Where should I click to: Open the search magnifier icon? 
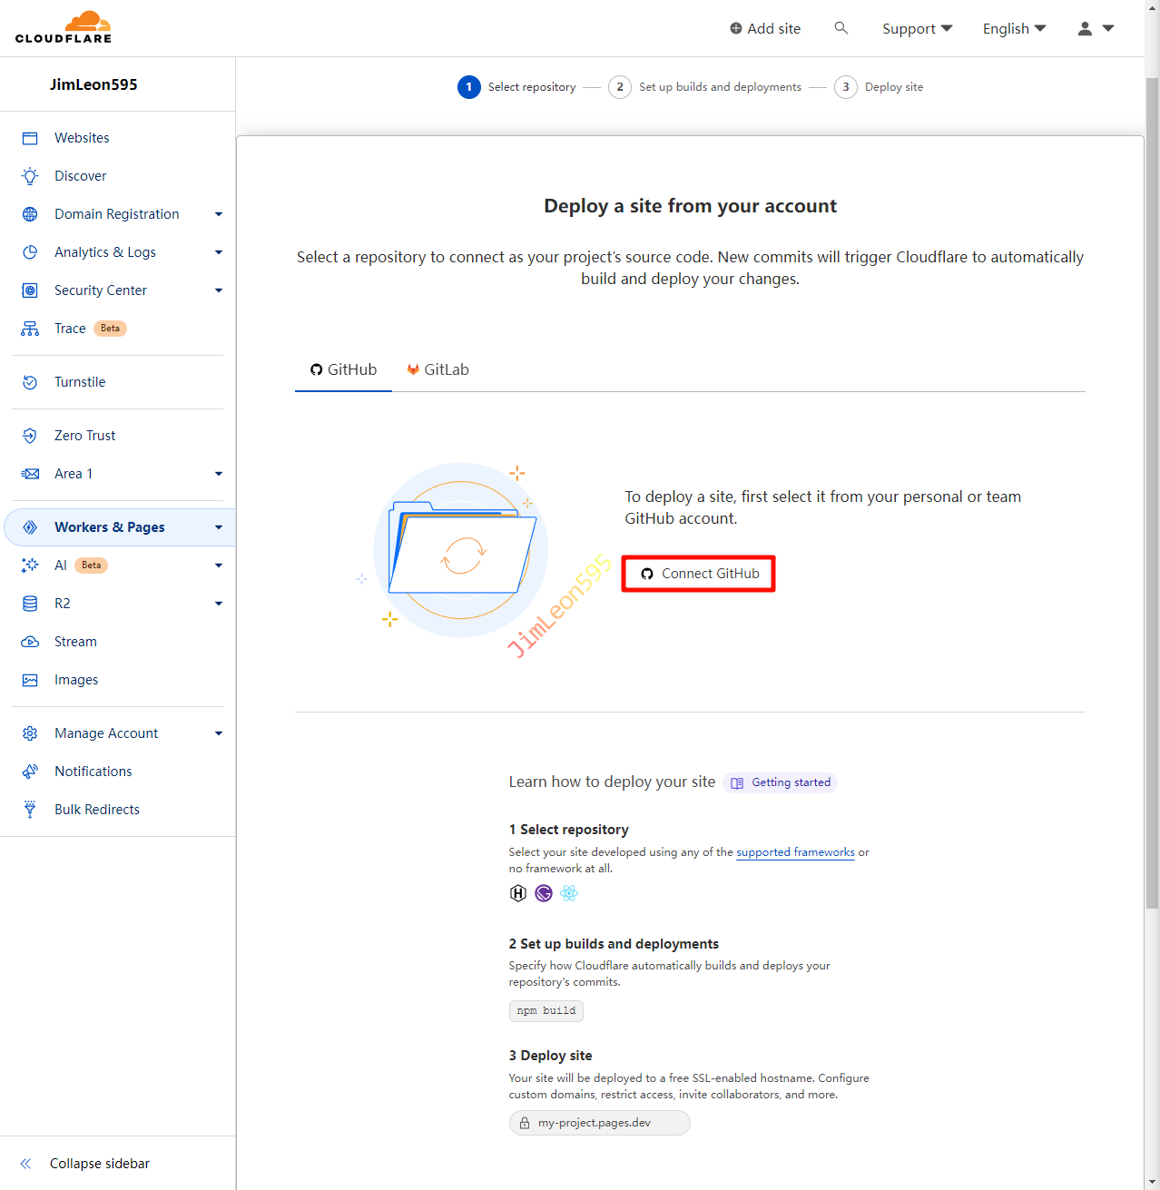[841, 28]
